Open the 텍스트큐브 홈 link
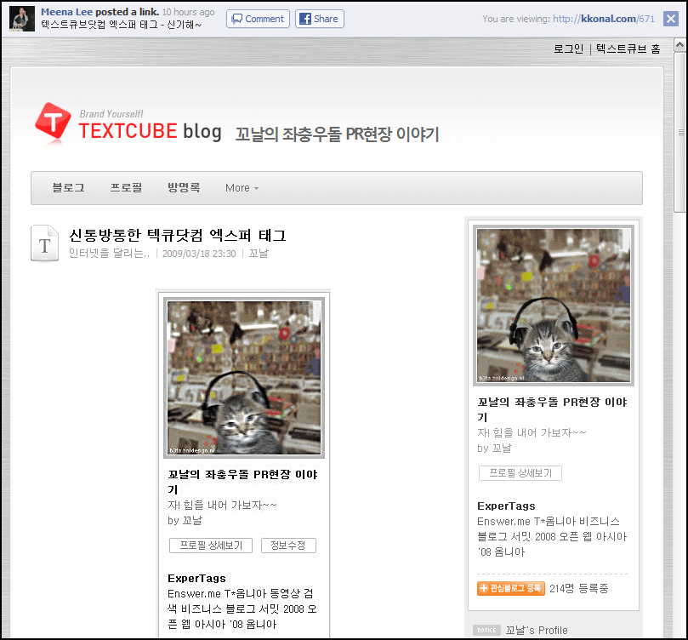688x640 pixels. (x=628, y=49)
